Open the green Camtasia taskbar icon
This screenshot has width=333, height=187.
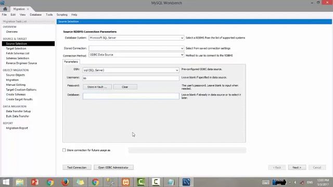pos(140,182)
